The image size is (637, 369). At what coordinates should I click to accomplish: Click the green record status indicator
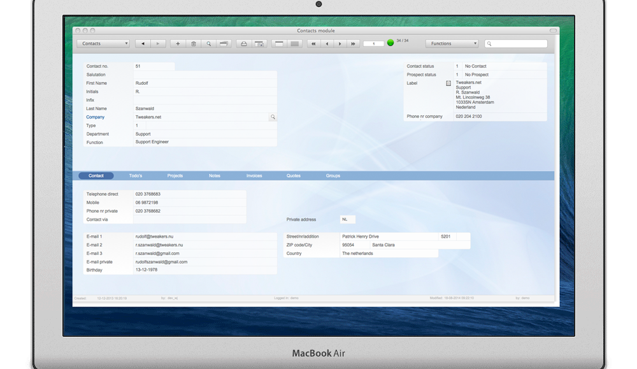[390, 43]
